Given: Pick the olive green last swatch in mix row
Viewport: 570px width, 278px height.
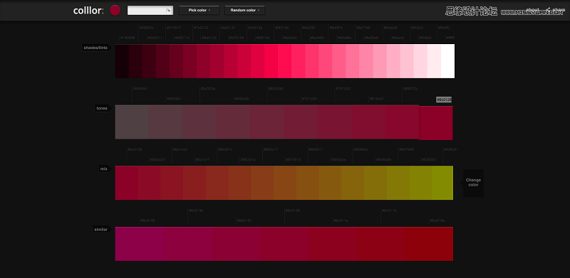Looking at the screenshot, I should (442, 183).
